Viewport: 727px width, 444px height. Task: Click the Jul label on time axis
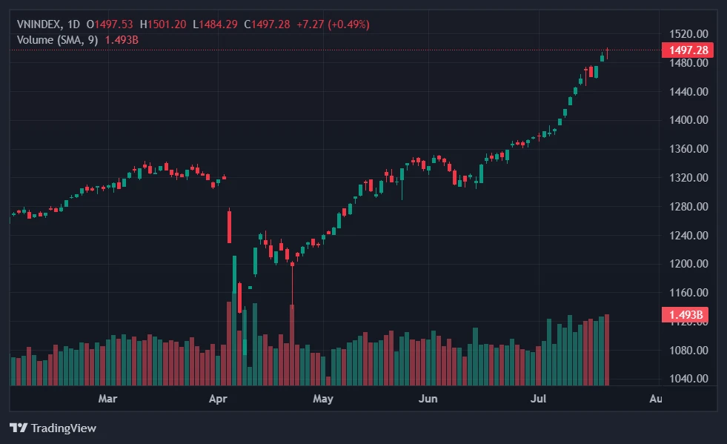(x=538, y=399)
